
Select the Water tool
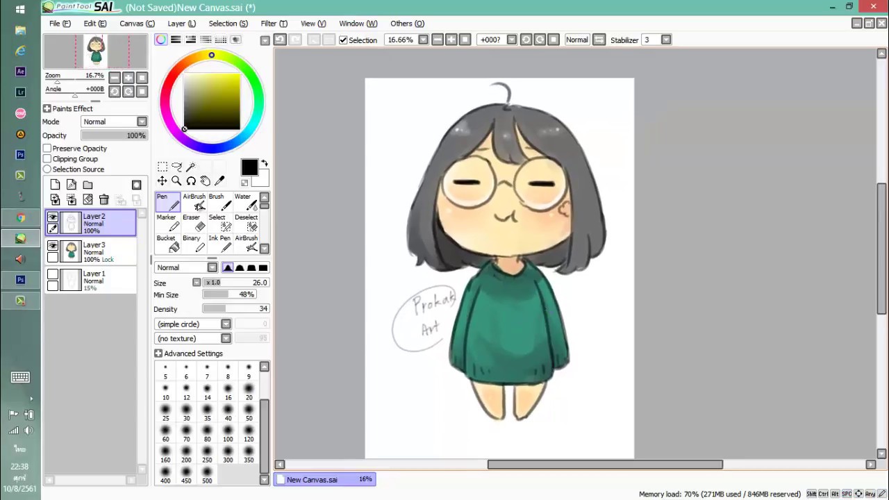coord(245,202)
